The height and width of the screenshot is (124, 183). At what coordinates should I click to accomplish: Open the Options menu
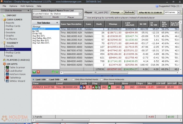click(13, 6)
